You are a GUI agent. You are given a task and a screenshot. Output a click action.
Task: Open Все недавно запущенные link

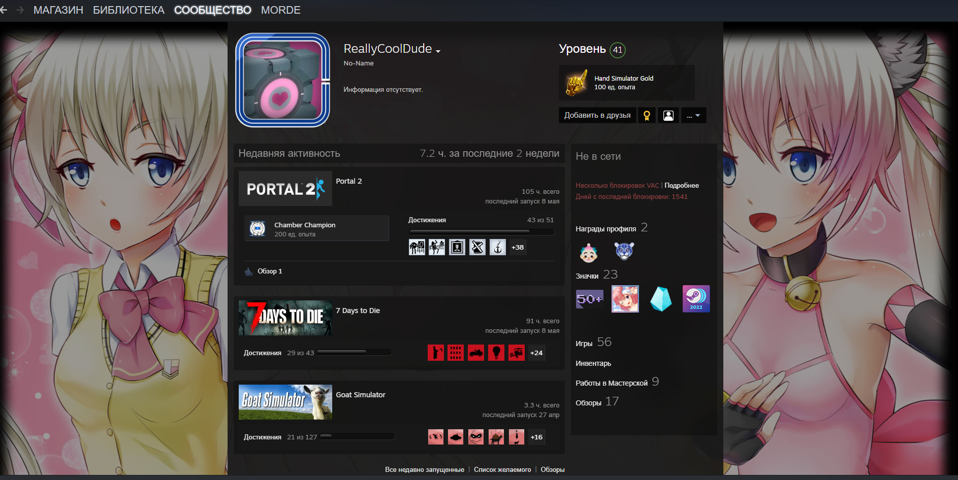click(425, 470)
